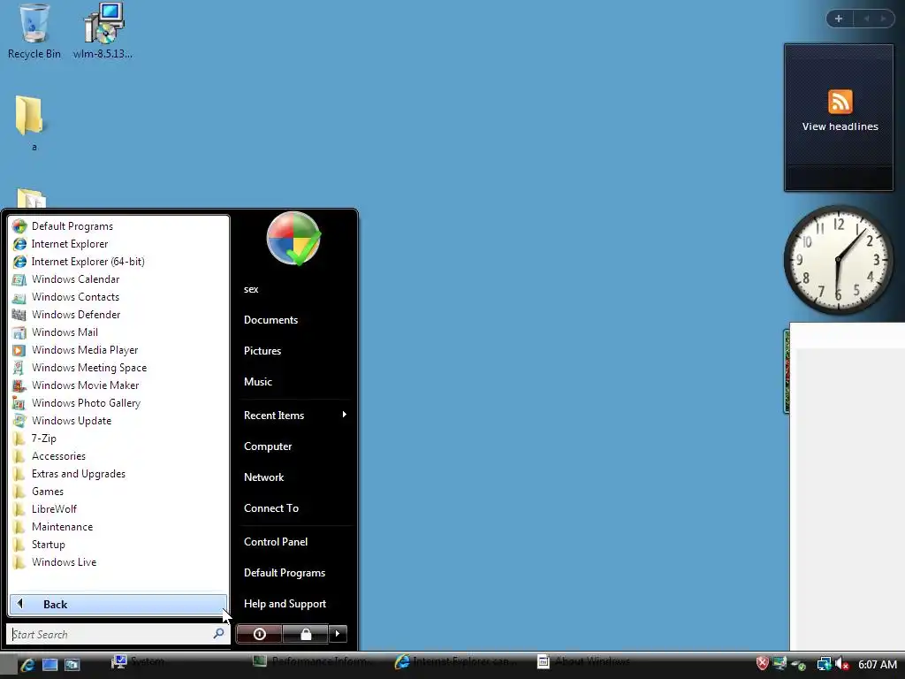Viewport: 905px width, 679px height.
Task: Expand the Accessories folder
Action: (x=118, y=456)
